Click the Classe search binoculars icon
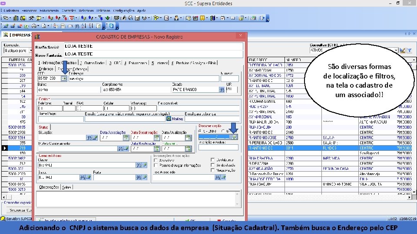The image size is (417, 234). tap(138, 165)
